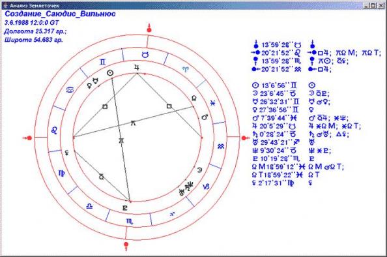This screenshot has width=387, height=257.
Task: Select the Taurus sign in the zodiac ring
Action: coord(146,55)
